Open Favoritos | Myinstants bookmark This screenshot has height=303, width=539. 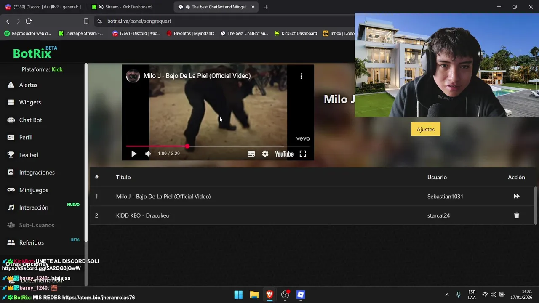191,33
